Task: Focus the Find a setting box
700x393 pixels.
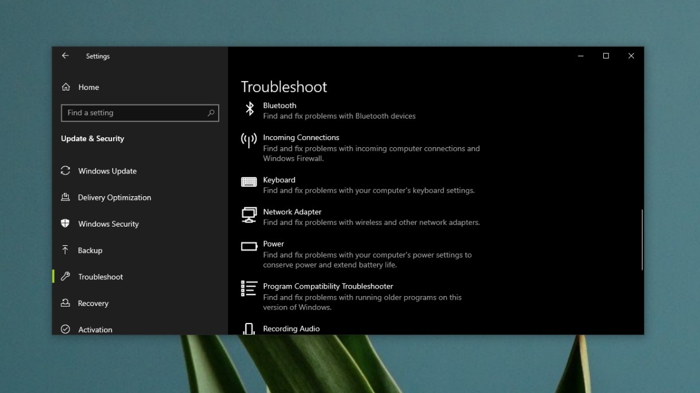Action: (140, 113)
